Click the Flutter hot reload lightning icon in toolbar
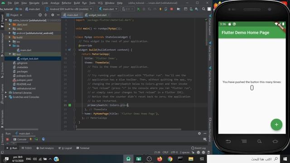 pos(160,9)
